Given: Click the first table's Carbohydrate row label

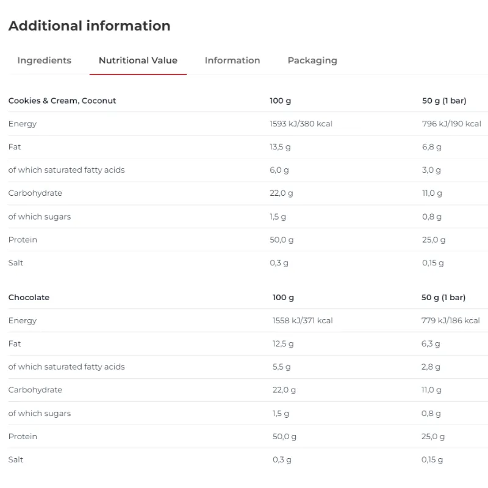Looking at the screenshot, I should pyautogui.click(x=35, y=193).
